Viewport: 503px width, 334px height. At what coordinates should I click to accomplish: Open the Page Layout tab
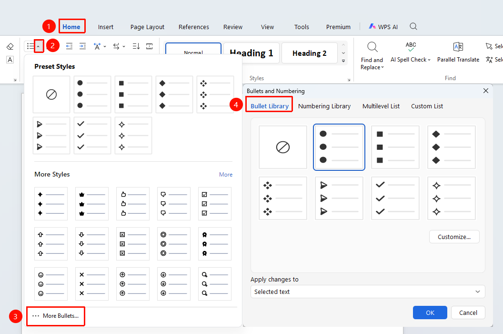pyautogui.click(x=147, y=27)
